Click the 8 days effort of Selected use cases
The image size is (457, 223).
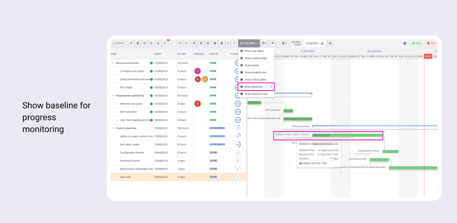[x=182, y=104]
